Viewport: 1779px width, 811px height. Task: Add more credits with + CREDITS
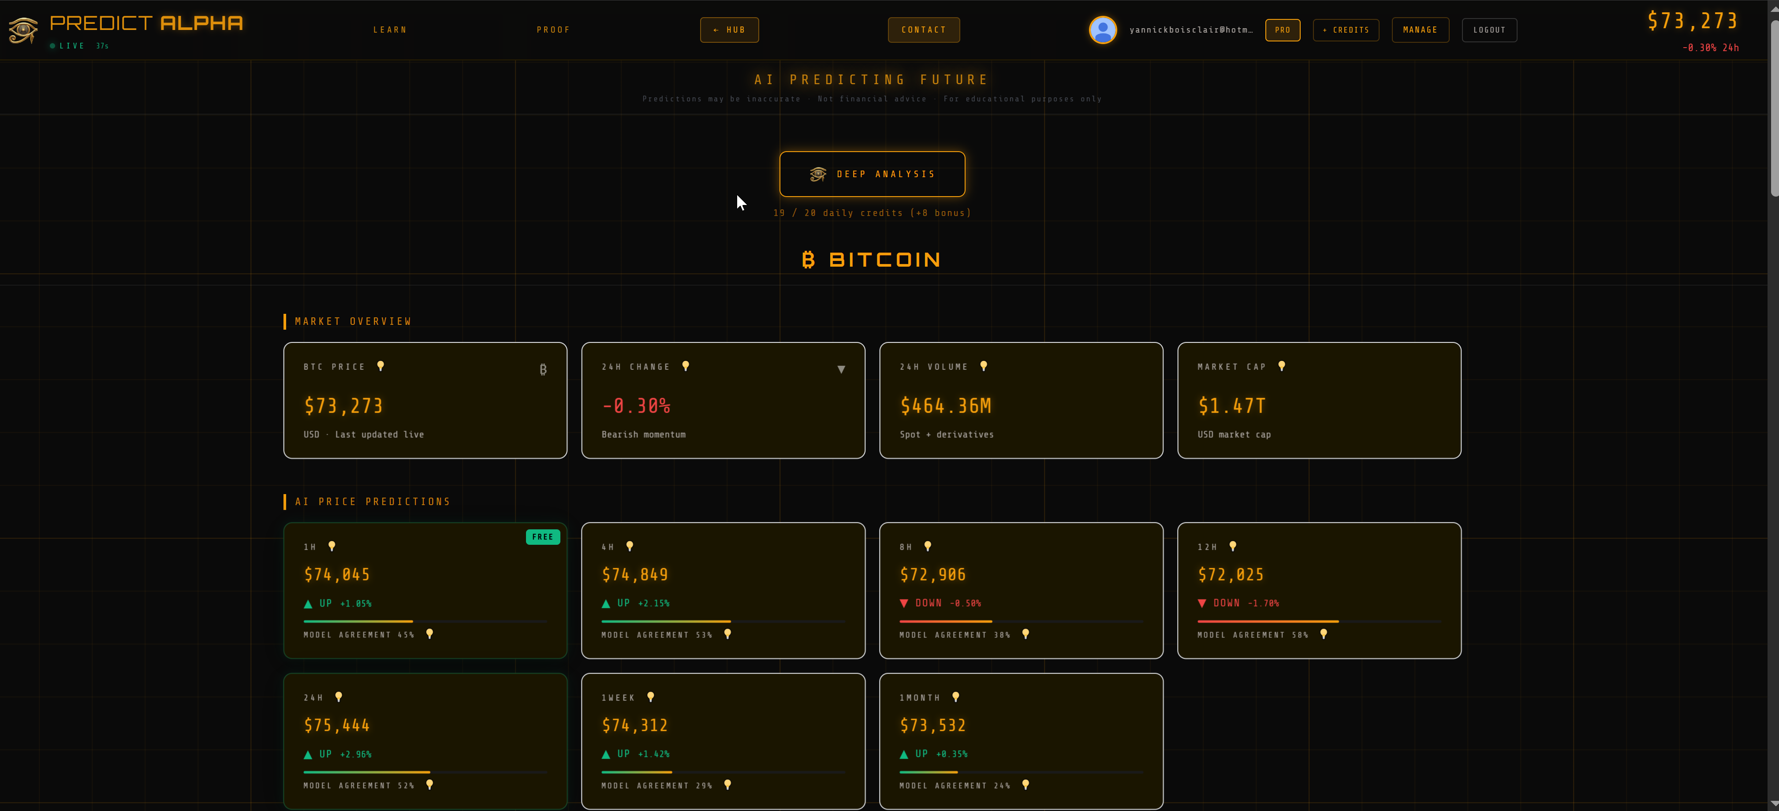click(x=1345, y=30)
